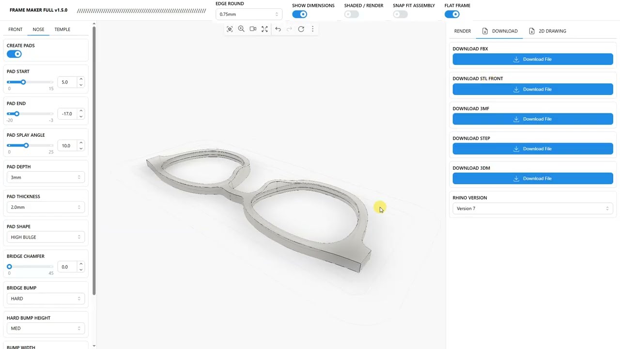Enable the Shaded / Render switch
The image size is (620, 349).
[x=352, y=14]
